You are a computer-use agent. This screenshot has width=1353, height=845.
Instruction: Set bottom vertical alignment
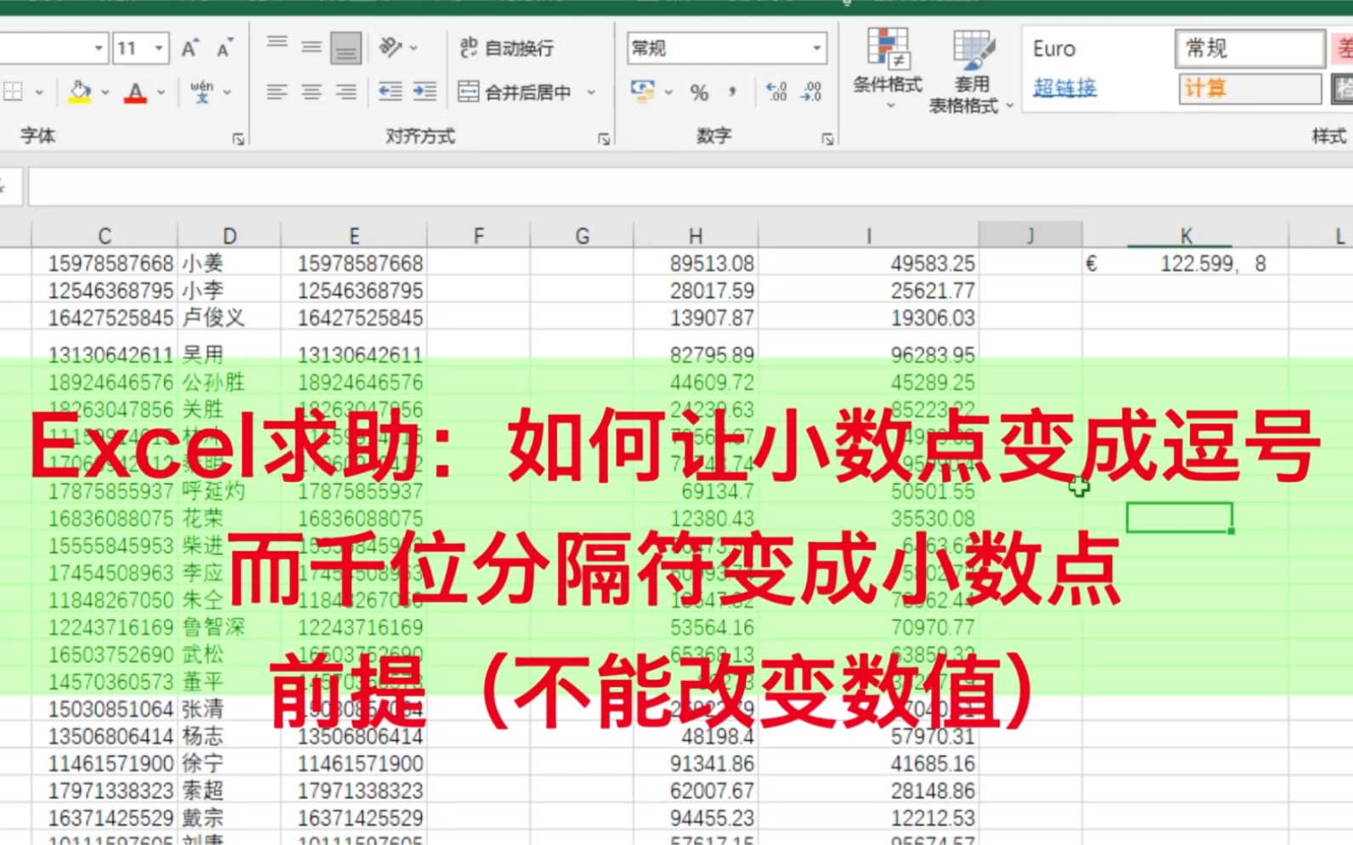345,48
